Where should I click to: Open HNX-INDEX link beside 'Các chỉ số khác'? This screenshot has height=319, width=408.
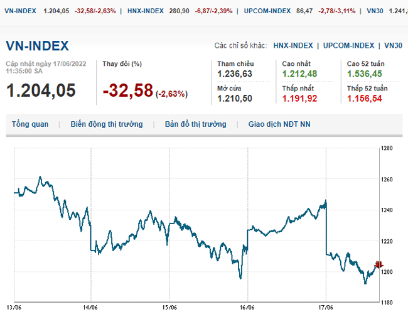[x=293, y=45]
